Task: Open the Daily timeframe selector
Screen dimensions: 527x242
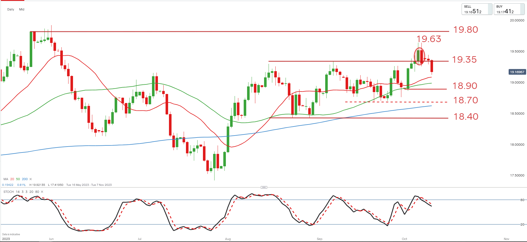Action: tap(10, 9)
